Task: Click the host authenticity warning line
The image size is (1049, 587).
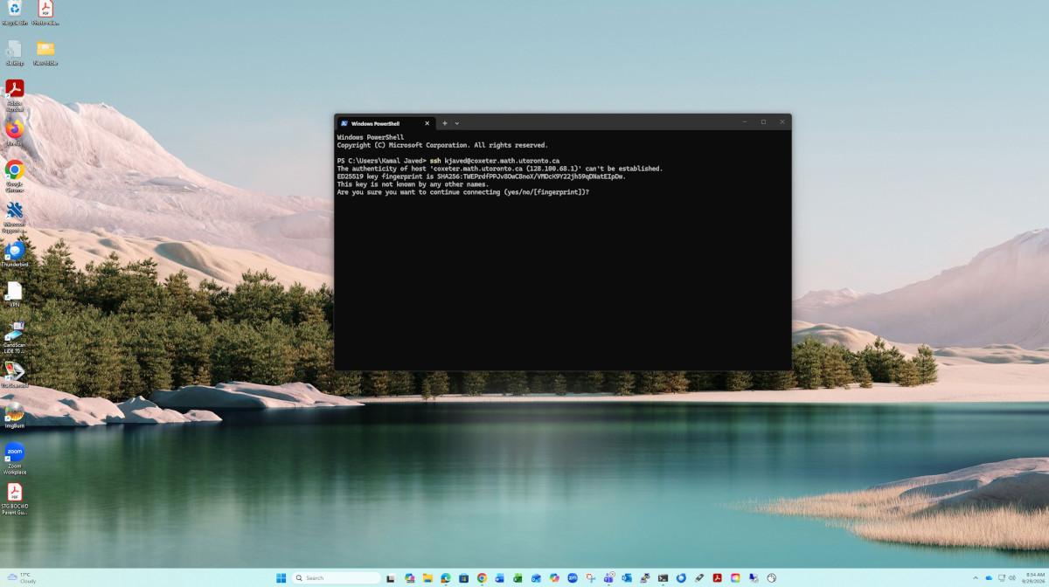Action: click(x=500, y=169)
